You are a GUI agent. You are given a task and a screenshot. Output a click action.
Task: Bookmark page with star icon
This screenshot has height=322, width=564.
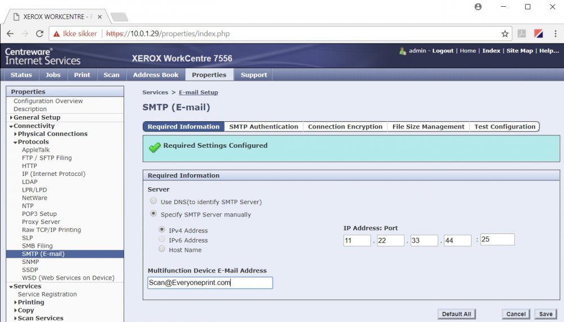click(x=505, y=34)
